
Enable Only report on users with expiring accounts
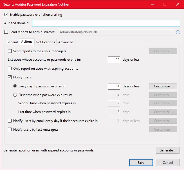pos(10,69)
